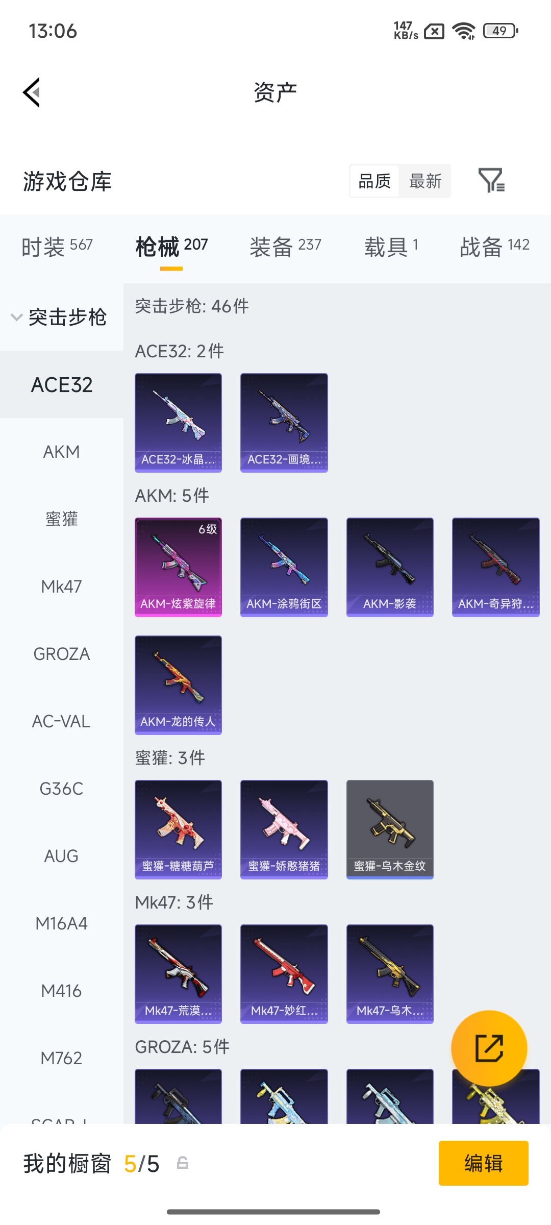The image size is (551, 1225).
Task: Tap the back arrow icon
Action: (x=32, y=92)
